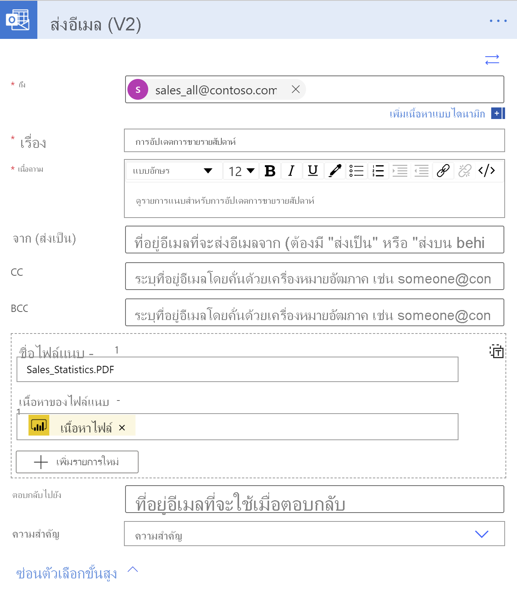Remove the เนื้อหาไฟล์ dynamic token
This screenshot has width=517, height=595.
[x=122, y=427]
